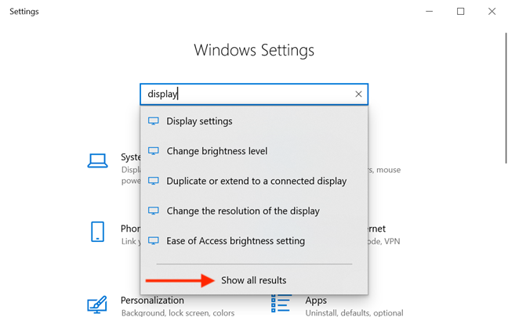The width and height of the screenshot is (508, 317).
Task: Open the Phone category icon
Action: tap(97, 232)
